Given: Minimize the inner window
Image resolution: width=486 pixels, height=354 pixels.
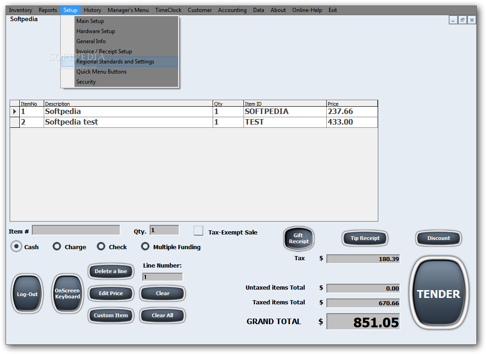Looking at the screenshot, I should 453,20.
